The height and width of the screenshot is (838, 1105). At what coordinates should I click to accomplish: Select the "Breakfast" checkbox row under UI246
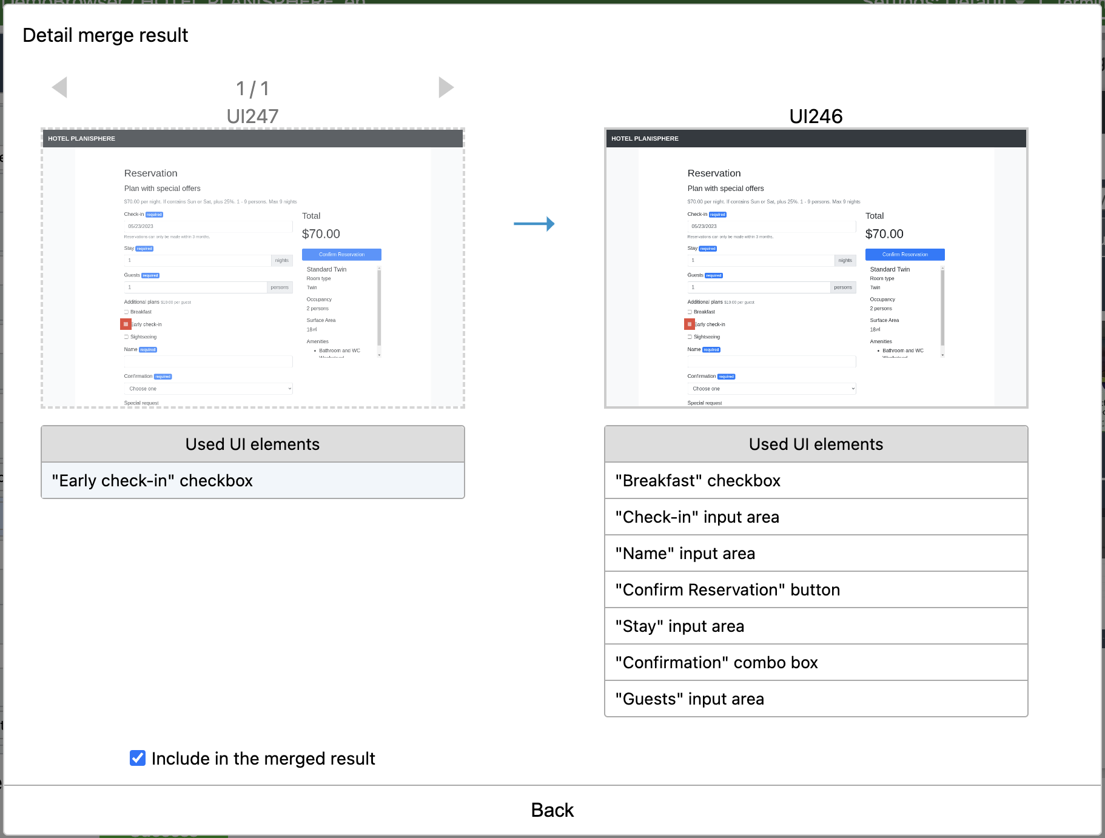(x=816, y=480)
